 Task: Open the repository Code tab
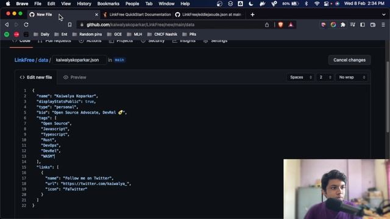(21, 41)
